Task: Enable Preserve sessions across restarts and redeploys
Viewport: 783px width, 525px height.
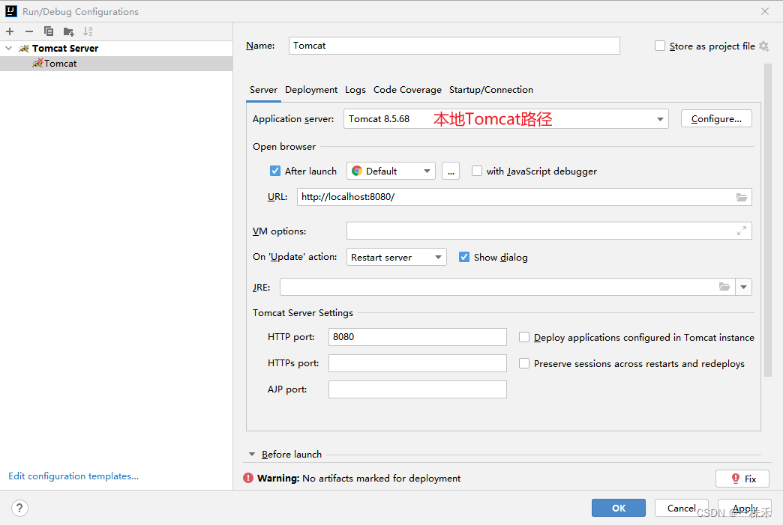Action: (523, 363)
